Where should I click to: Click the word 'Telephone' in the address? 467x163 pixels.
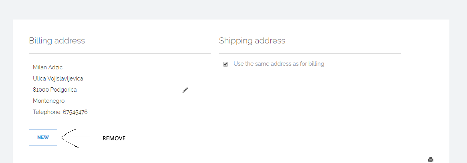[x=47, y=112]
